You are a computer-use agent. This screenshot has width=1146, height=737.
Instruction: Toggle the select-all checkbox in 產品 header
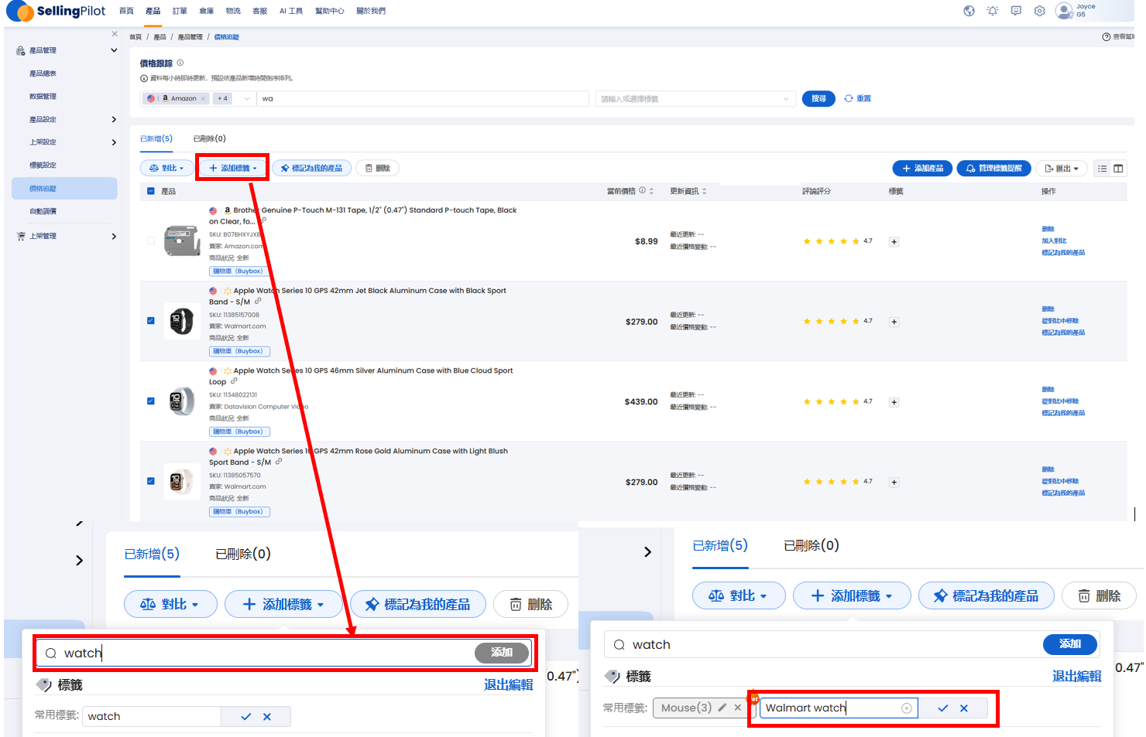pyautogui.click(x=151, y=191)
